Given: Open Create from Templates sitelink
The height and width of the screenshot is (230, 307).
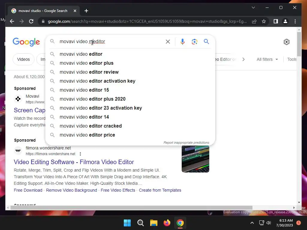Looking at the screenshot, I should (x=160, y=190).
